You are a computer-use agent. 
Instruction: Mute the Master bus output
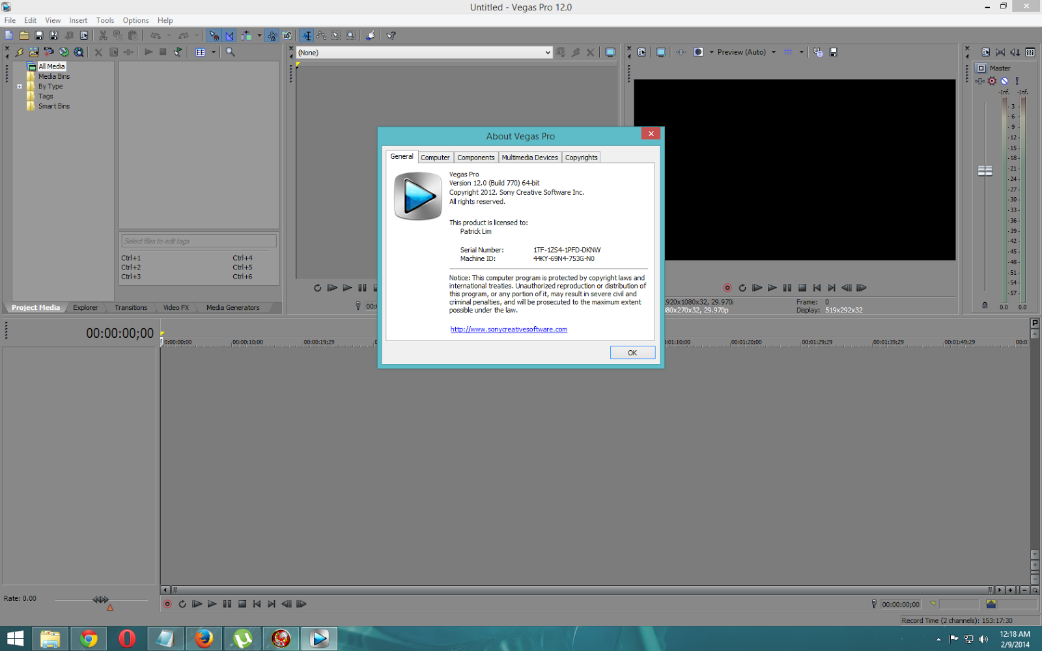point(1004,81)
